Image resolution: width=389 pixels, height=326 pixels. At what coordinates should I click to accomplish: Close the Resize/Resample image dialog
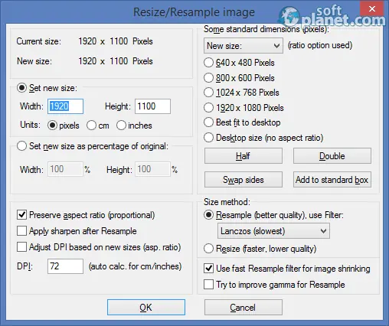point(372,9)
